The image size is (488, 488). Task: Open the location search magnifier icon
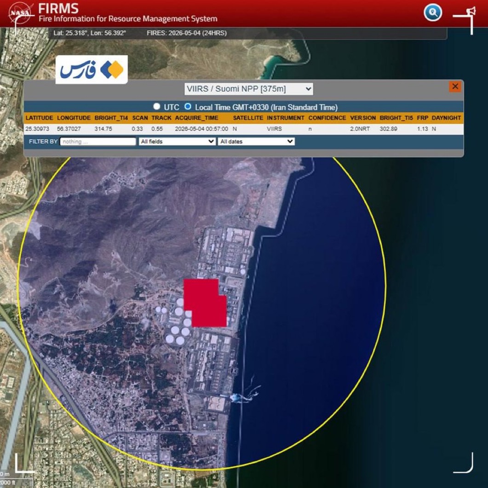(x=433, y=12)
